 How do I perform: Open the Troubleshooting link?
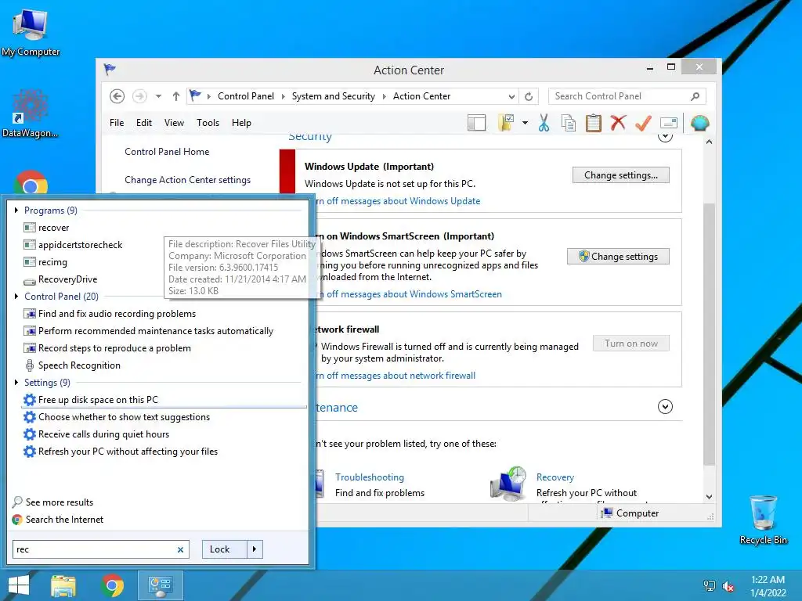[370, 477]
